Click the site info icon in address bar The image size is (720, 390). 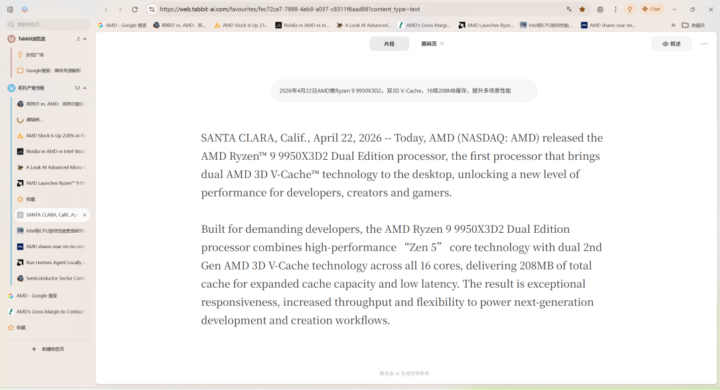tap(152, 9)
